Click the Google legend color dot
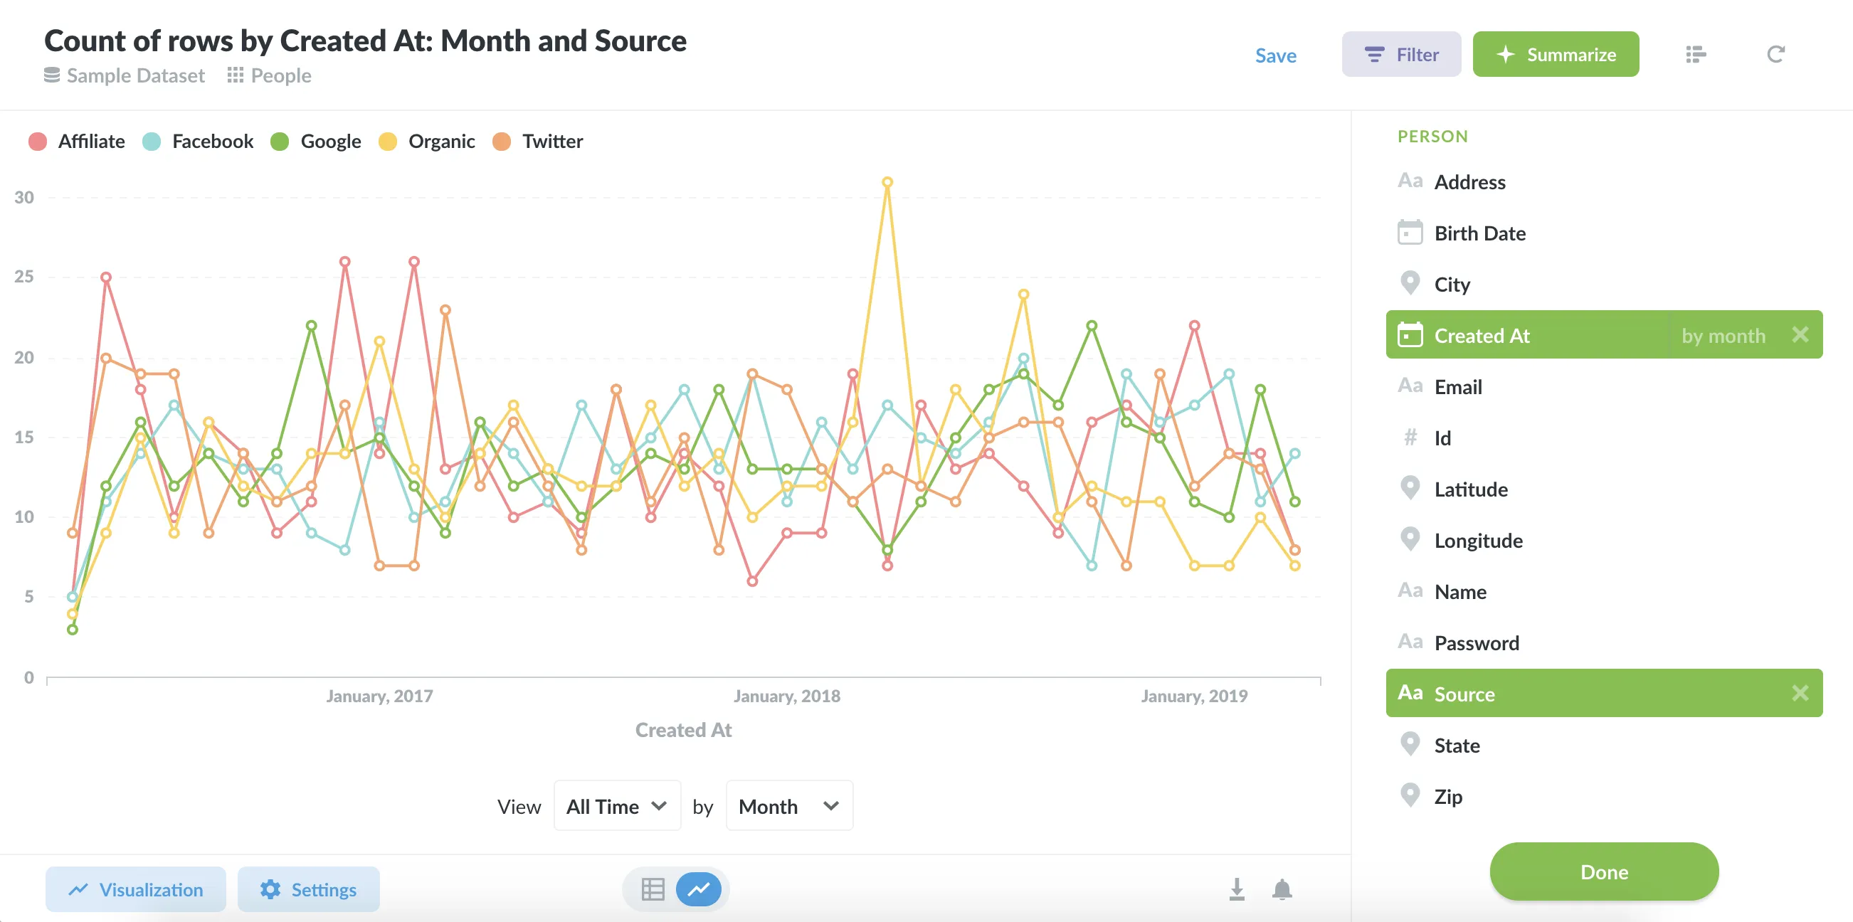This screenshot has width=1853, height=922. (280, 142)
